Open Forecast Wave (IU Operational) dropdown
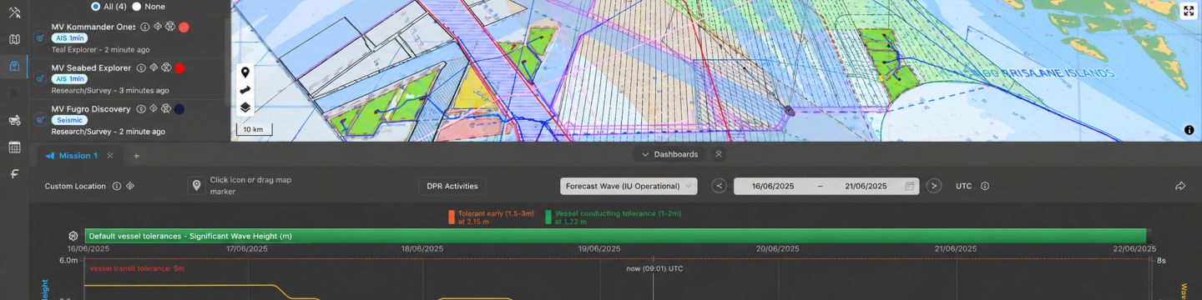The image size is (1202, 300). (629, 186)
